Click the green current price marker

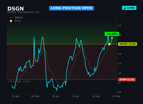[112, 38]
